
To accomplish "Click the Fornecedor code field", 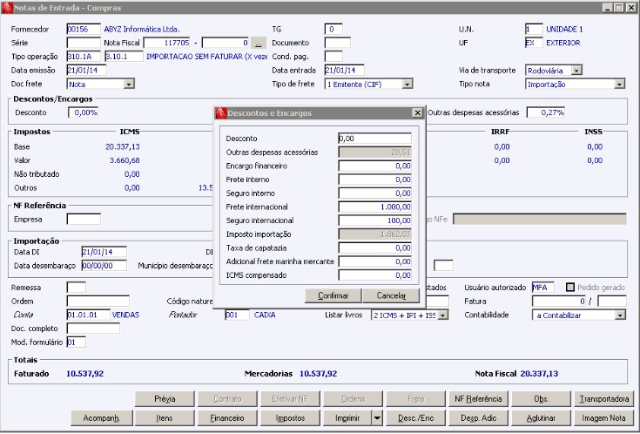I will click(x=84, y=30).
